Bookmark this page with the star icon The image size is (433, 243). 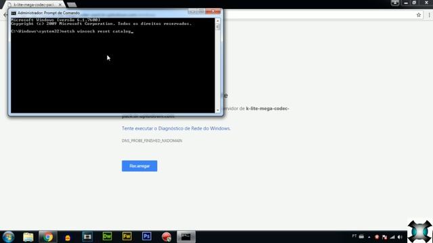[x=419, y=15]
